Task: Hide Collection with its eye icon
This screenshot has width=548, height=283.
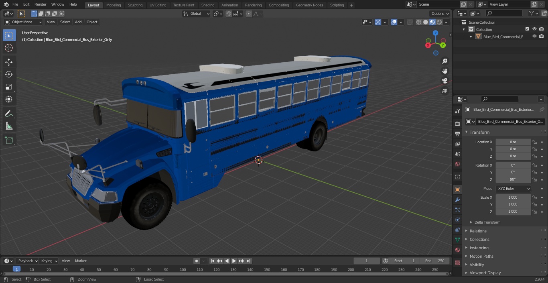Action: pos(534,29)
